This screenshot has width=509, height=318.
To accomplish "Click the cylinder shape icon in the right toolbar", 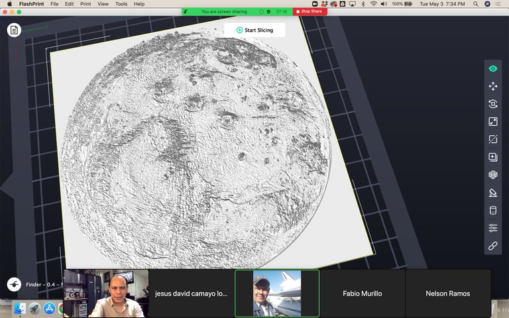I will pyautogui.click(x=493, y=210).
